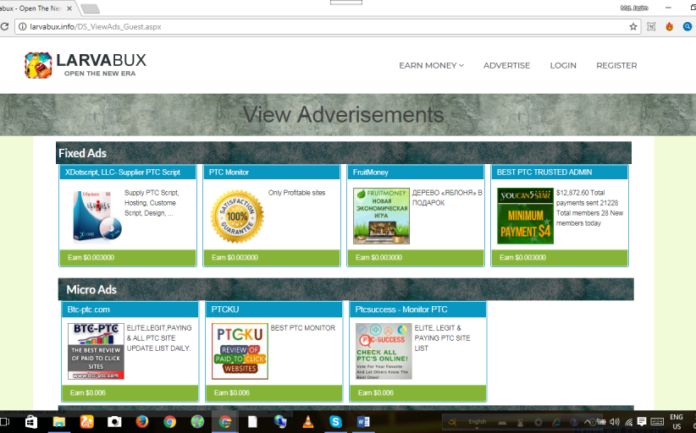Click the PTC Monitor satisfaction guarantee image

coord(237,216)
